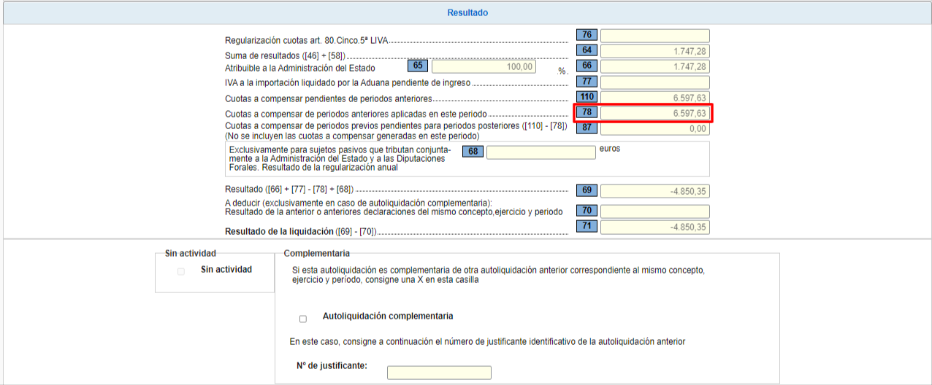Click the Nº de justificante input field

coord(439,373)
